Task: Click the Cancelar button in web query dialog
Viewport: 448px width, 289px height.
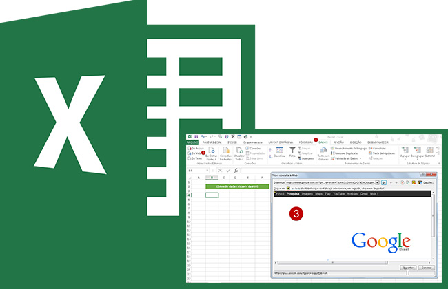Action: click(427, 268)
